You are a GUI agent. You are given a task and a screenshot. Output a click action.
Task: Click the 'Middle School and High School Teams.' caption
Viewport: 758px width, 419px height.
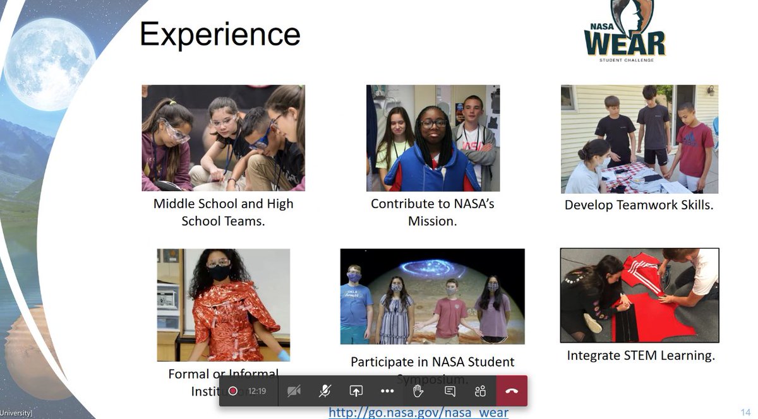pyautogui.click(x=223, y=213)
